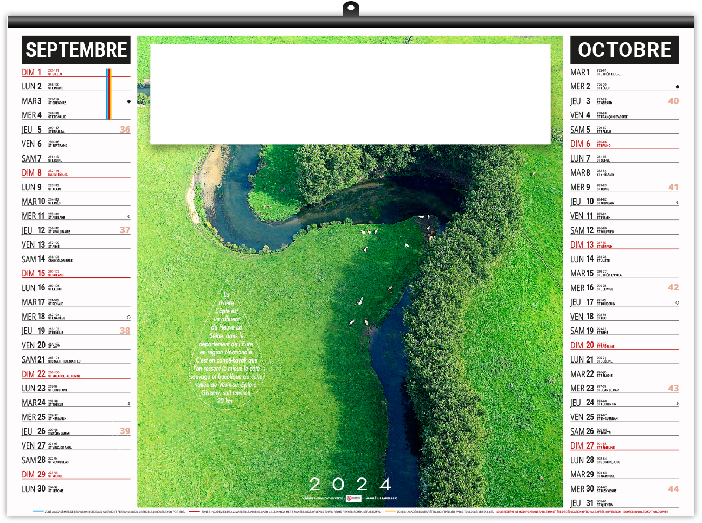Click week number 42 in October
The width and height of the screenshot is (702, 523).
pos(673,287)
